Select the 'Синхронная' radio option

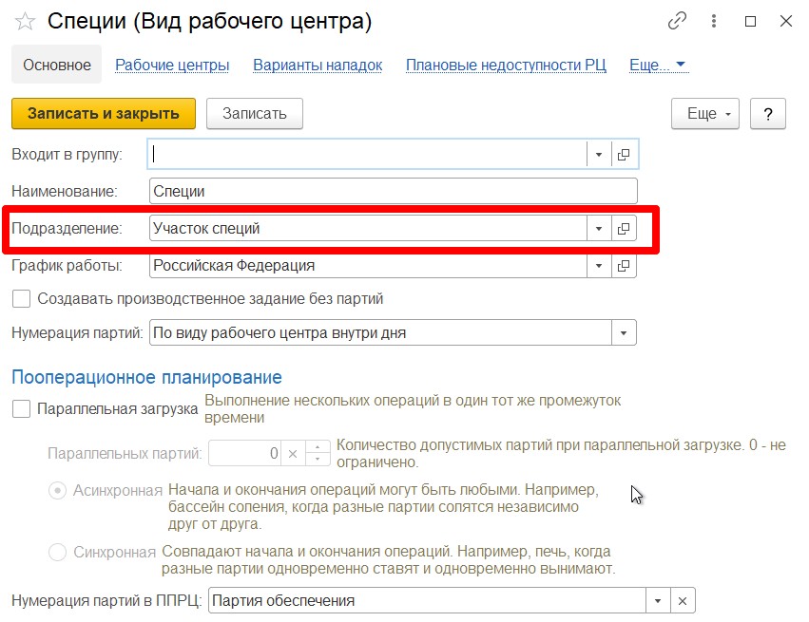(x=57, y=552)
